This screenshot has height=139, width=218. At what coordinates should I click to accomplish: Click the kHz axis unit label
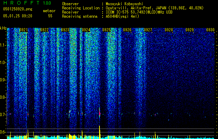pos(3,28)
